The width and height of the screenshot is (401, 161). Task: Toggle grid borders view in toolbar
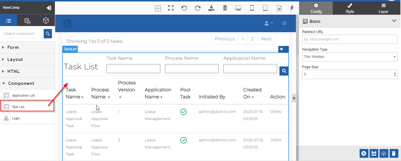(158, 8)
